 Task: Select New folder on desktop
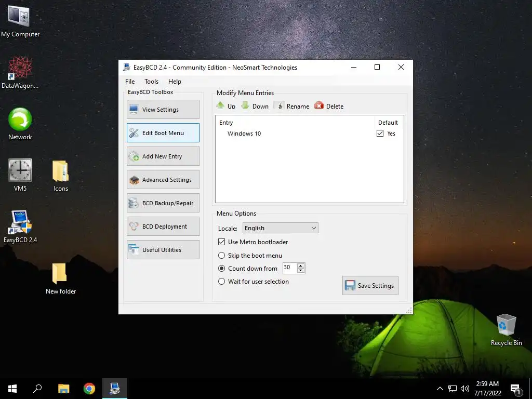[61, 278]
